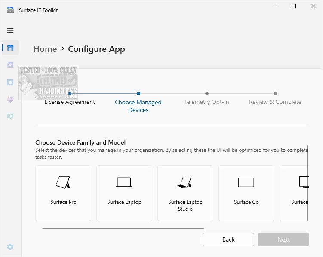This screenshot has width=323, height=257.
Task: Open Settings gear at sidebar bottom
Action: [x=10, y=247]
